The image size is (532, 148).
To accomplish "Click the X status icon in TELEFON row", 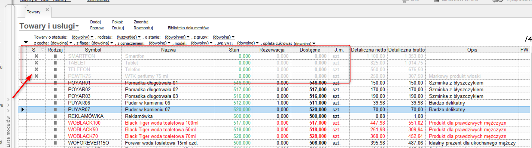I will pos(36,69).
